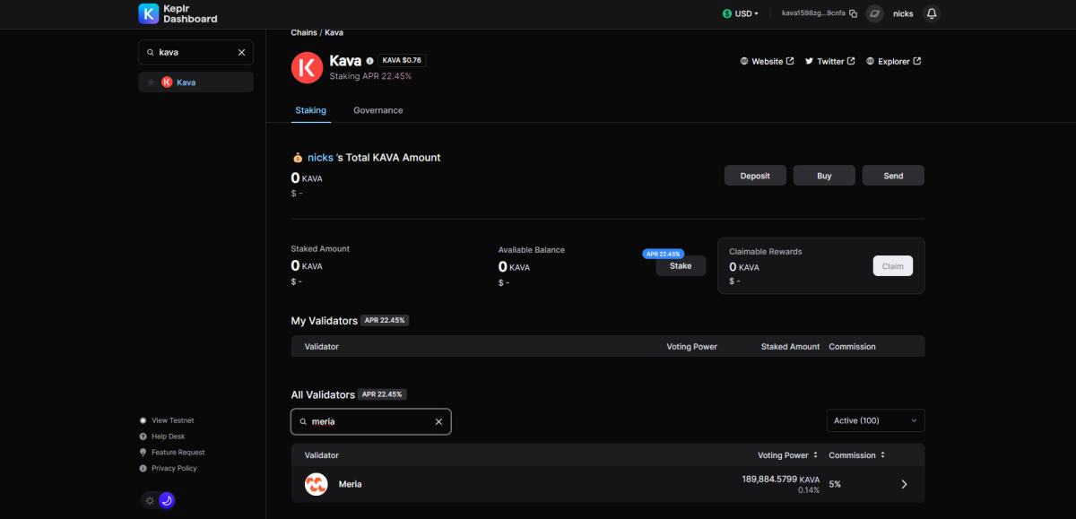Screen dimensions: 1076x519
Task: Click the Privacy Policy info icon
Action: coord(143,468)
